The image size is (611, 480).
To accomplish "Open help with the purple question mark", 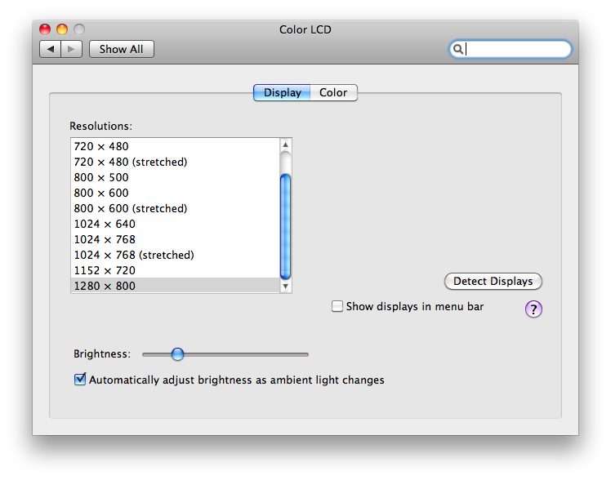I will pyautogui.click(x=533, y=309).
